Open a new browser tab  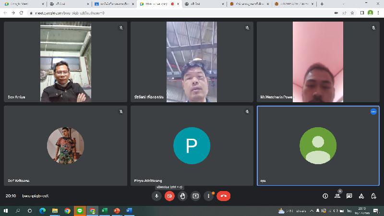click(322, 4)
